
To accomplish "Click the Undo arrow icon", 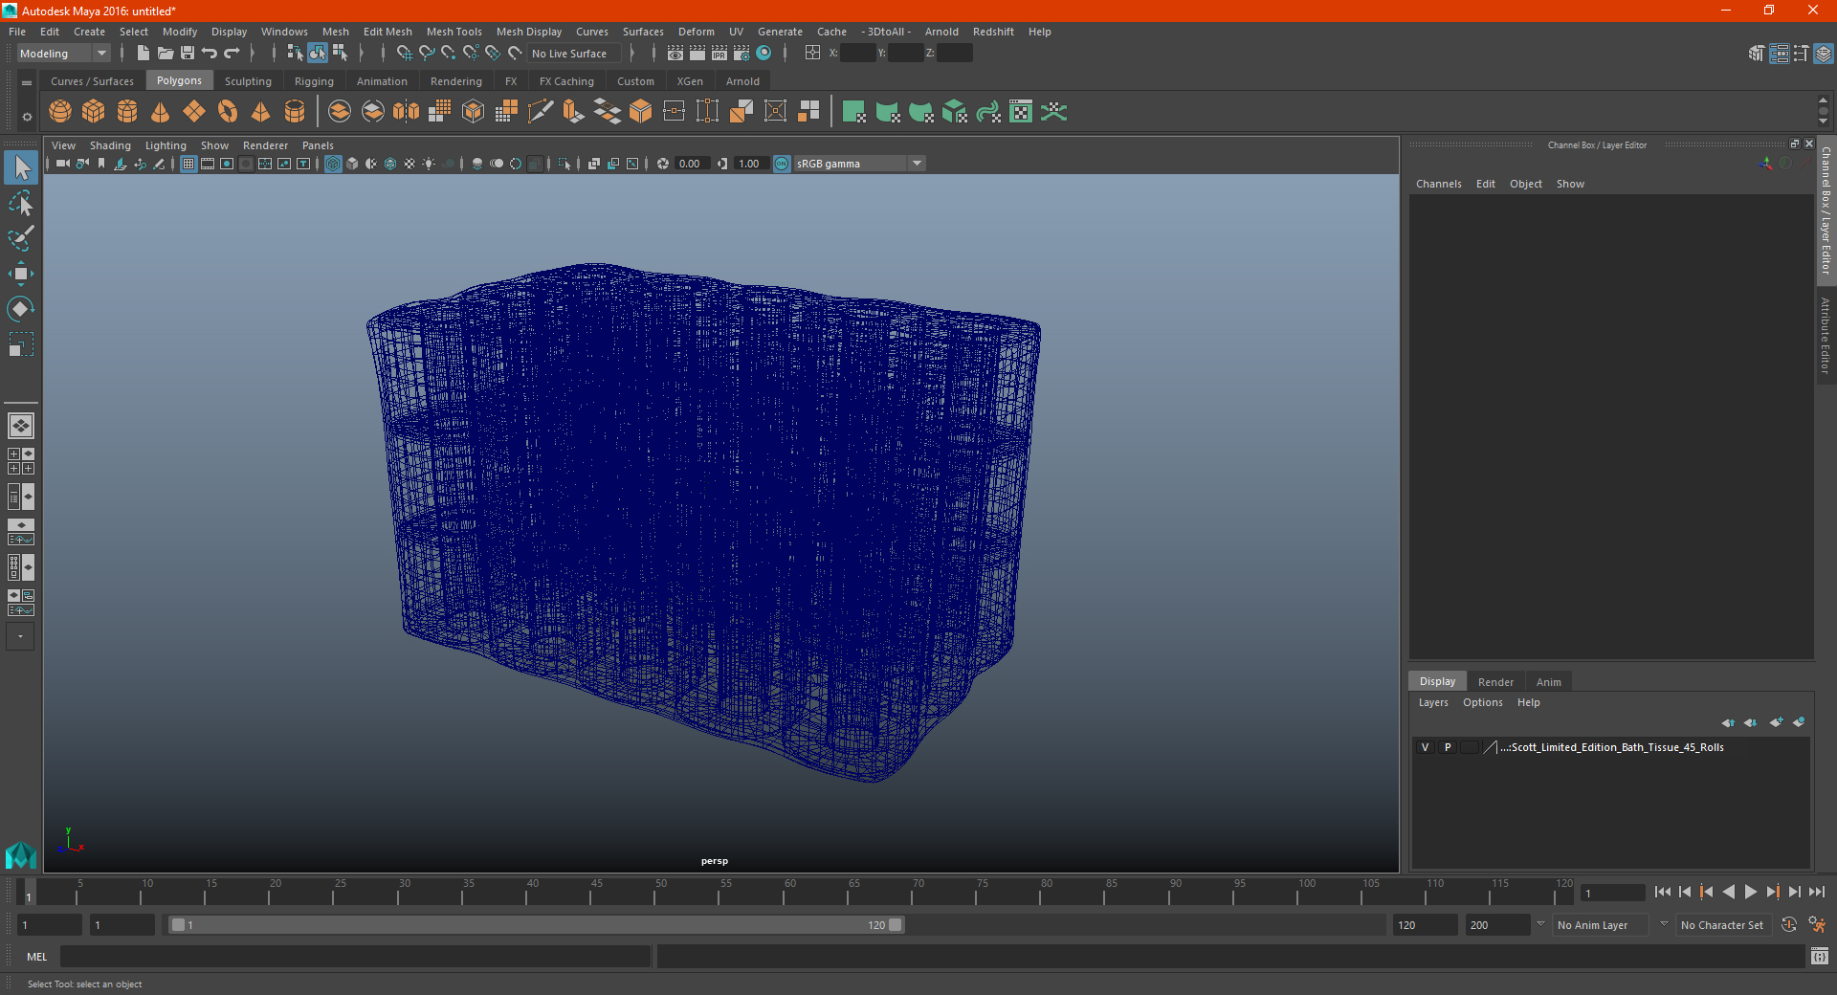I will (x=210, y=53).
